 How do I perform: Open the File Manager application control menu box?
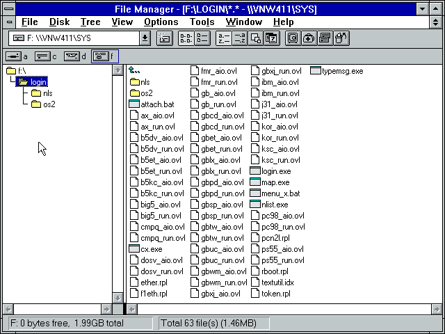[9, 9]
